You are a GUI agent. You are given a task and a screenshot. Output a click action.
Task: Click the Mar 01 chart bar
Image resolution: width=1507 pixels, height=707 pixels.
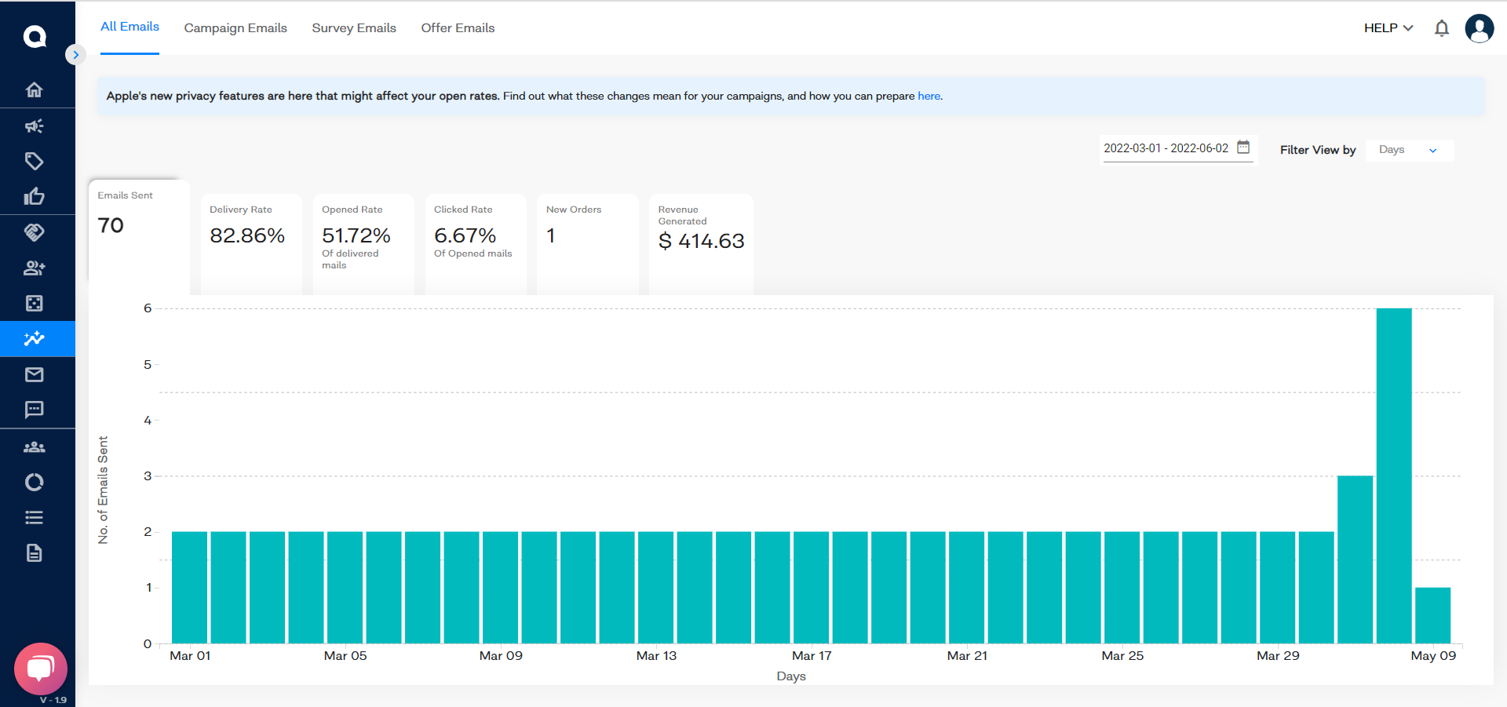[x=189, y=588]
